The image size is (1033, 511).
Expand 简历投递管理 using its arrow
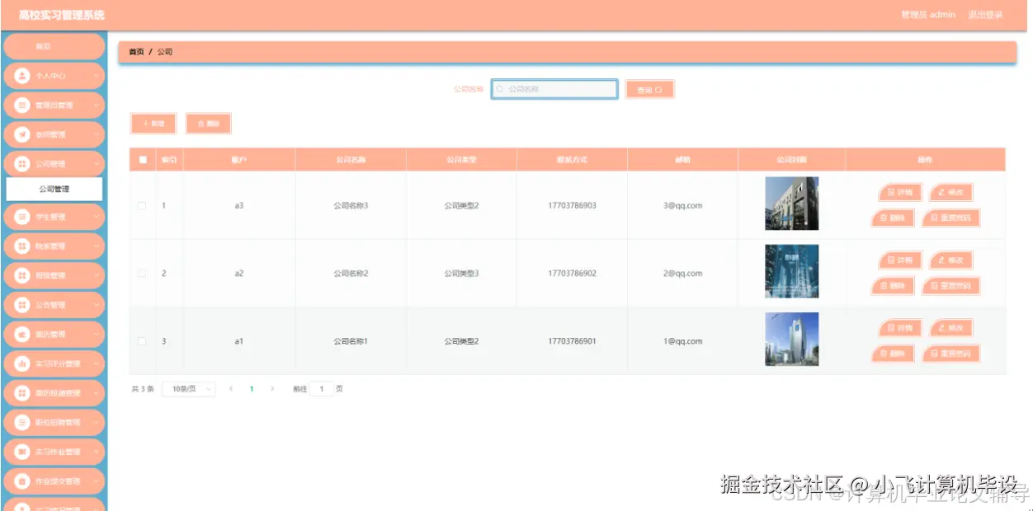click(96, 393)
